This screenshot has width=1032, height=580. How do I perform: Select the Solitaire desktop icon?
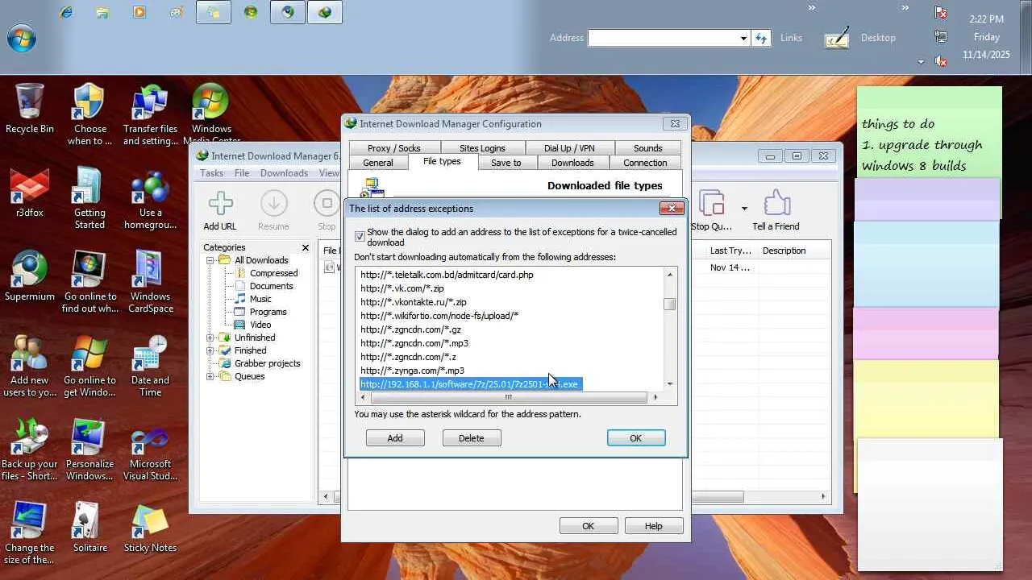[x=90, y=528]
